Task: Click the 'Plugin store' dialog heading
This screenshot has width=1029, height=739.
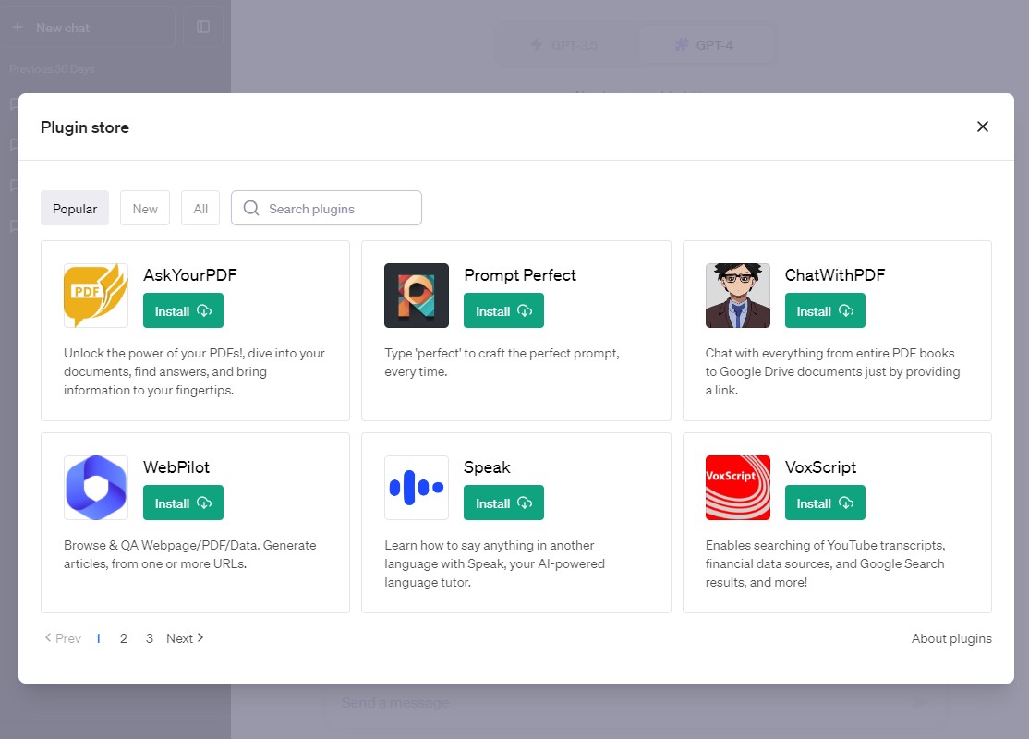Action: point(85,127)
